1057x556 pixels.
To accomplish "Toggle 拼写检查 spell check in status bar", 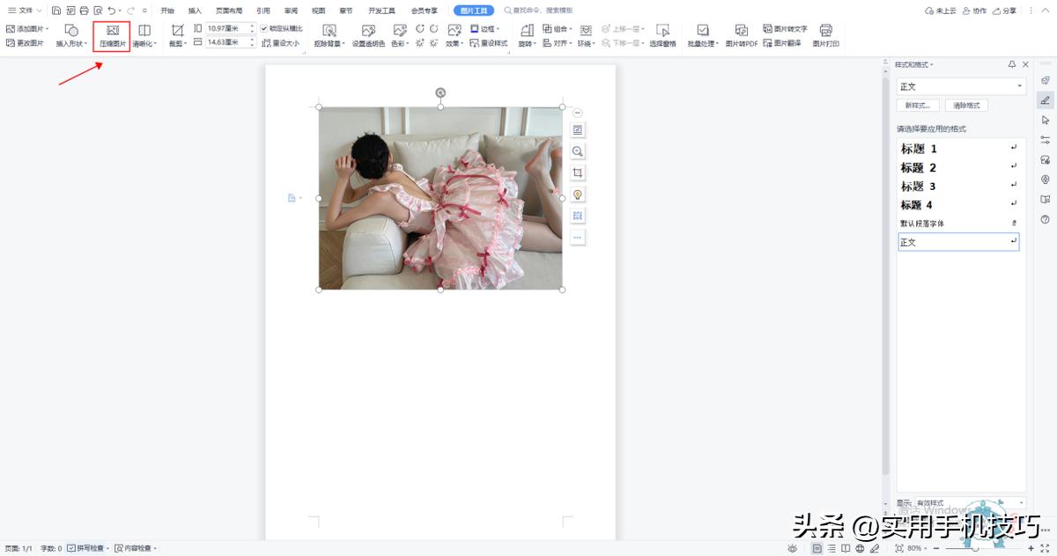I will click(88, 548).
